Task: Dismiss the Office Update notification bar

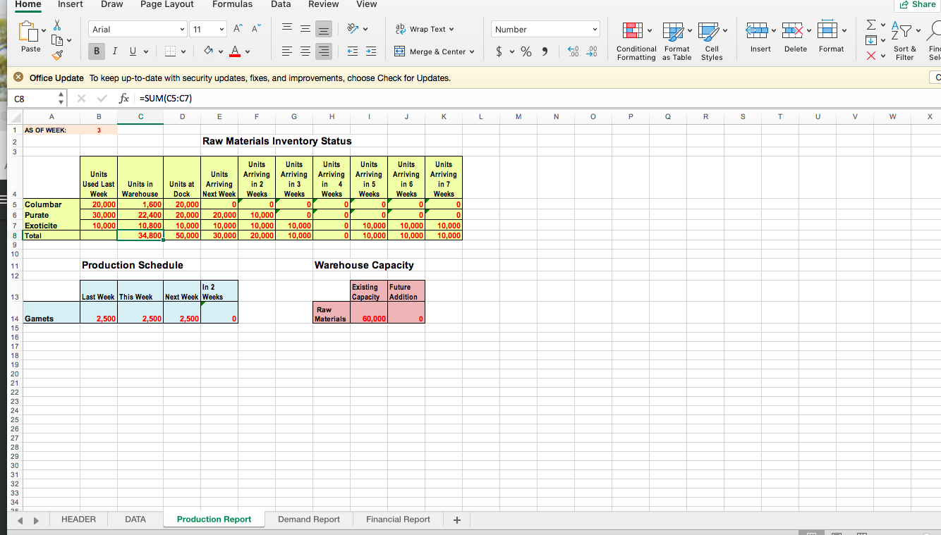Action: 18,78
